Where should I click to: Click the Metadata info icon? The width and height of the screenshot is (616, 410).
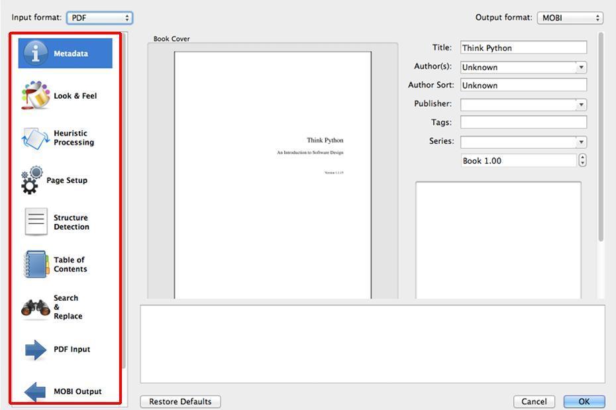click(x=35, y=53)
